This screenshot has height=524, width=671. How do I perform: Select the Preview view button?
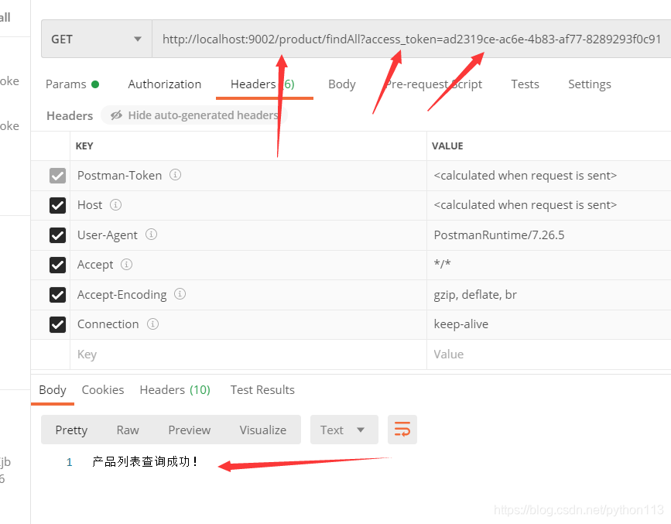pyautogui.click(x=189, y=430)
